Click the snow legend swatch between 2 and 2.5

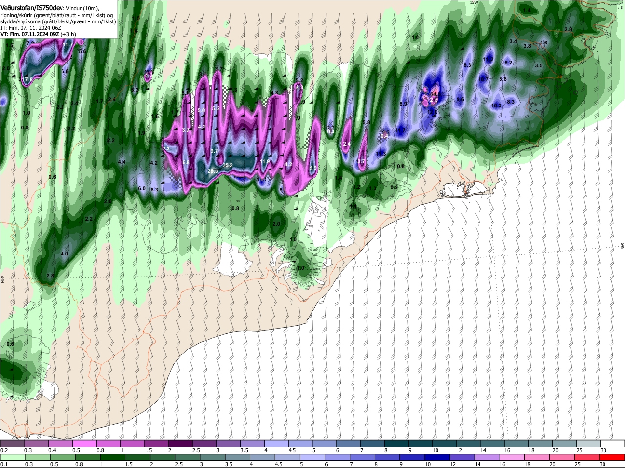(x=180, y=444)
